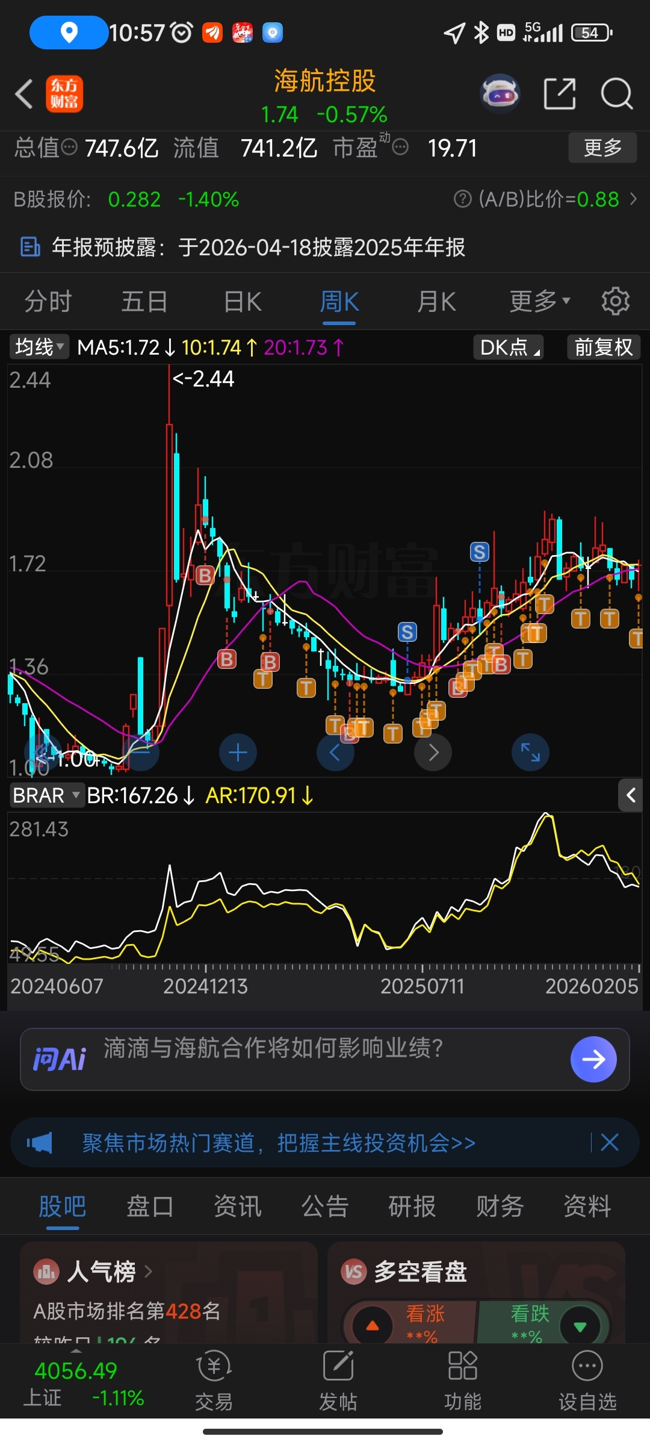This screenshot has width=650, height=1445.
Task: Move chart right with grey arrow button
Action: [x=433, y=753]
